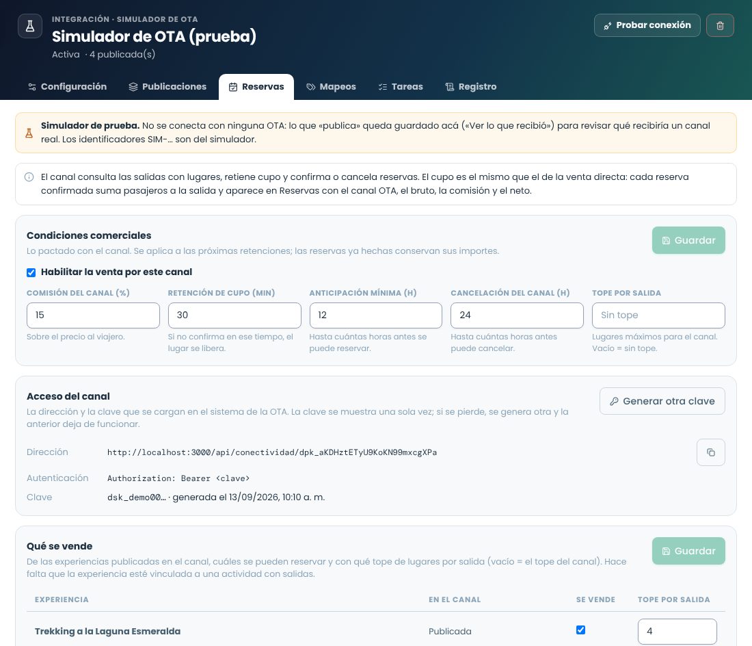Uncheck Se vende for Trekking a la Laguna Esmeralda
The width and height of the screenshot is (752, 646).
[580, 630]
